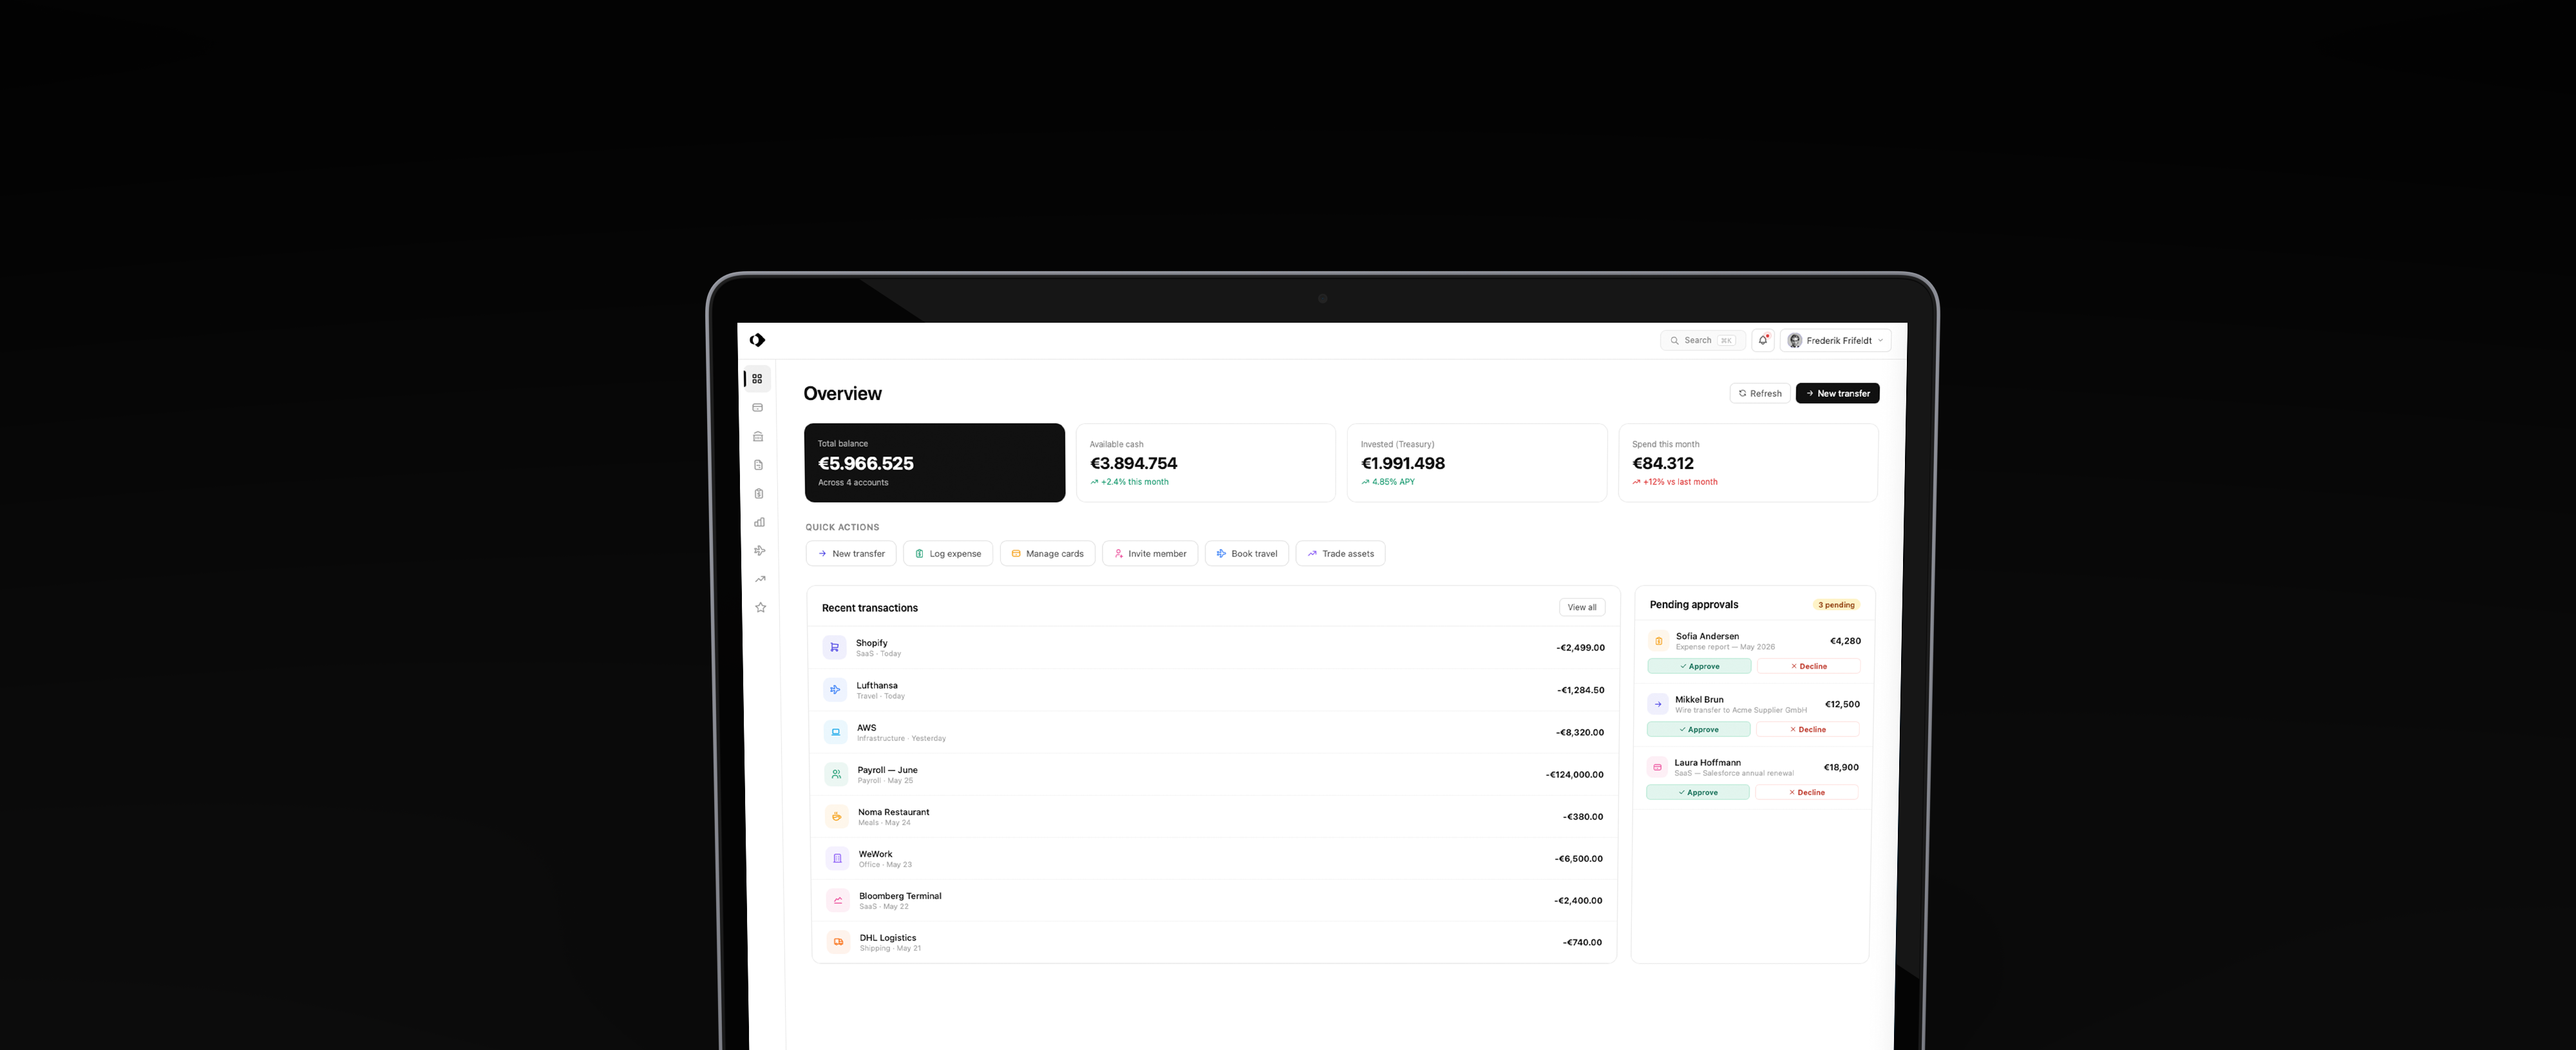Click the -€6,500.00 WeWork amount
The image size is (2576, 1050).
[1578, 858]
